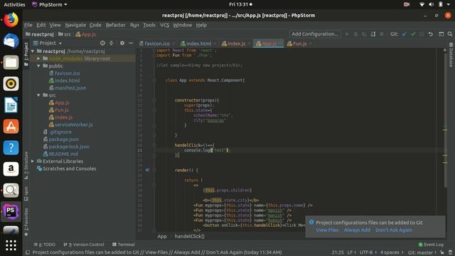Click the gutter override marker near render()

click(147, 170)
